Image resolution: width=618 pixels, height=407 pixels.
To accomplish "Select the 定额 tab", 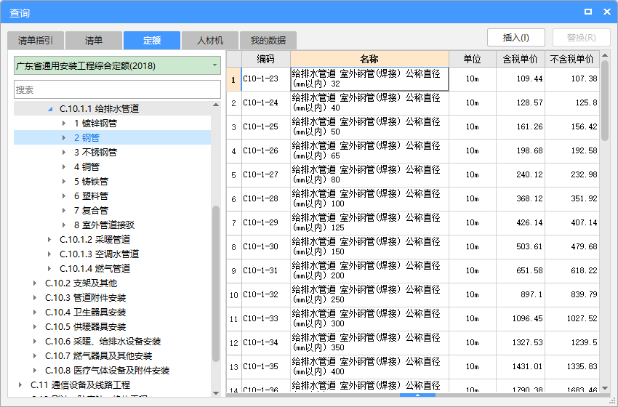I will (x=152, y=40).
